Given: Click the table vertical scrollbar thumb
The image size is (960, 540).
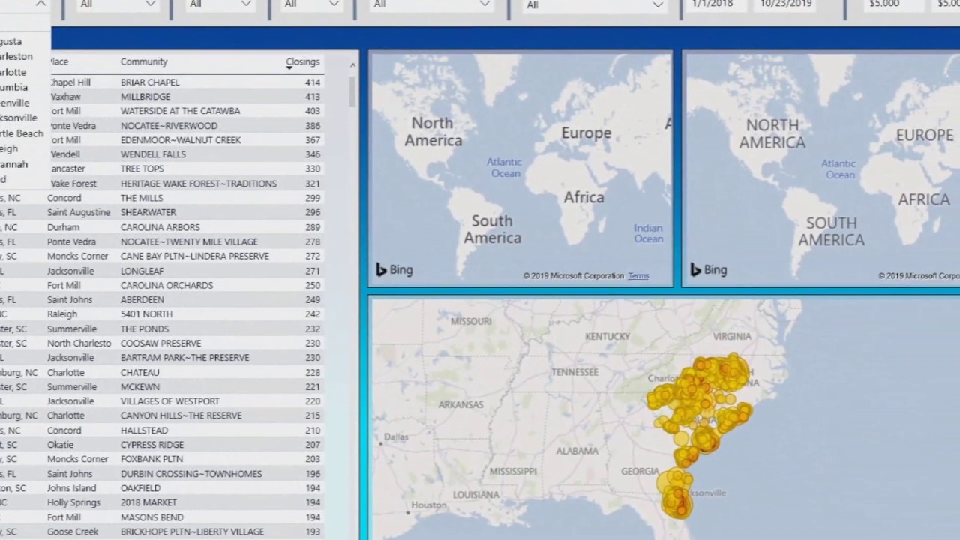Looking at the screenshot, I should (x=352, y=91).
